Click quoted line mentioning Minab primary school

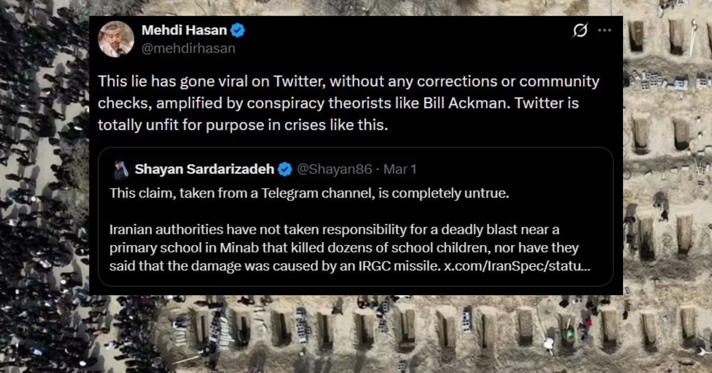[x=344, y=248]
